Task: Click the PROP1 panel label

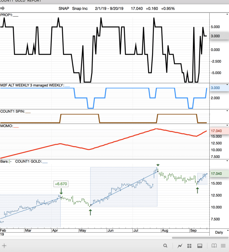Action: point(6,15)
